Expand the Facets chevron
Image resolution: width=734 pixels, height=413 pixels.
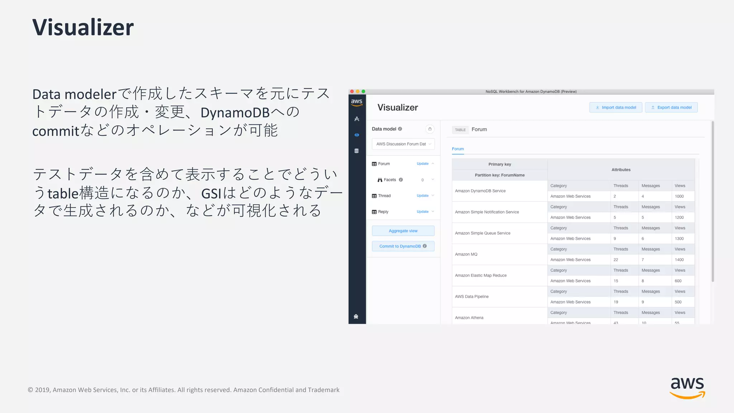pos(433,180)
